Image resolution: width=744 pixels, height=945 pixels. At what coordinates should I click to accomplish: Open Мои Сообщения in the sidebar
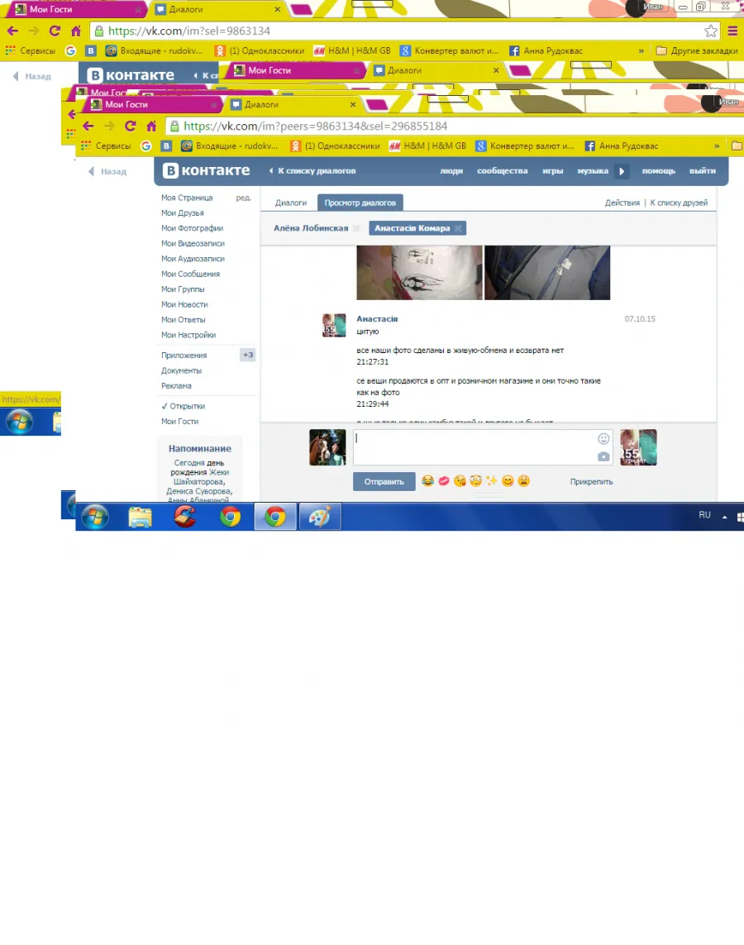tap(190, 274)
